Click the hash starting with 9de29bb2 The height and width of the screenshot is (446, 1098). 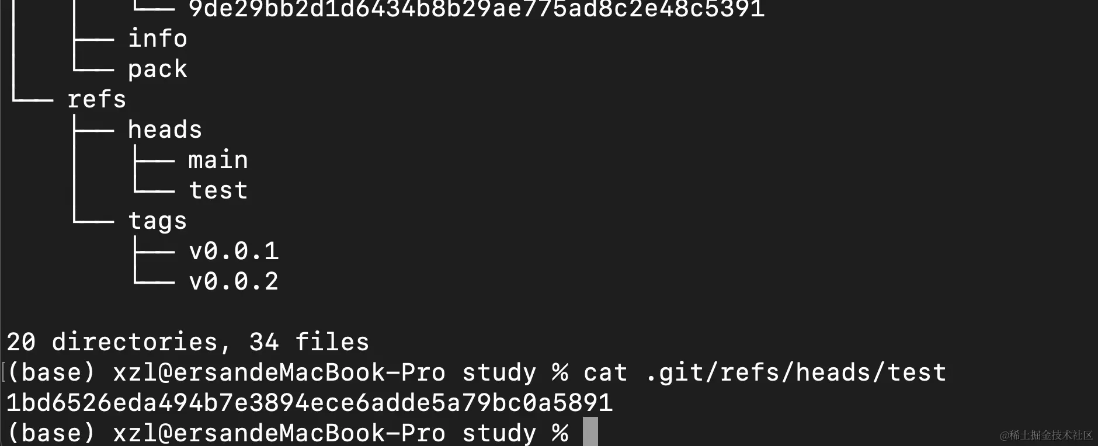[x=477, y=9]
